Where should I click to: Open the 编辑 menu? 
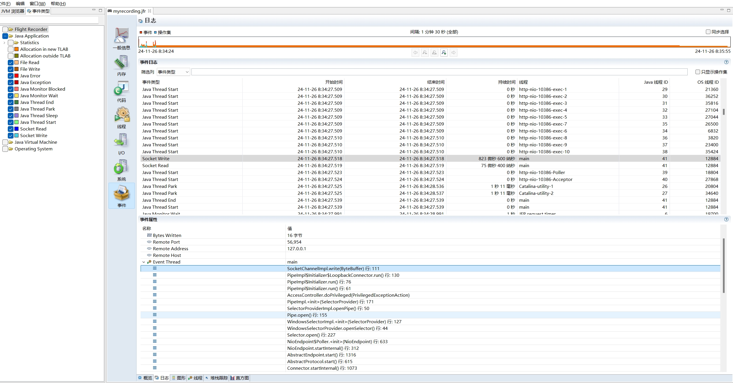click(20, 3)
